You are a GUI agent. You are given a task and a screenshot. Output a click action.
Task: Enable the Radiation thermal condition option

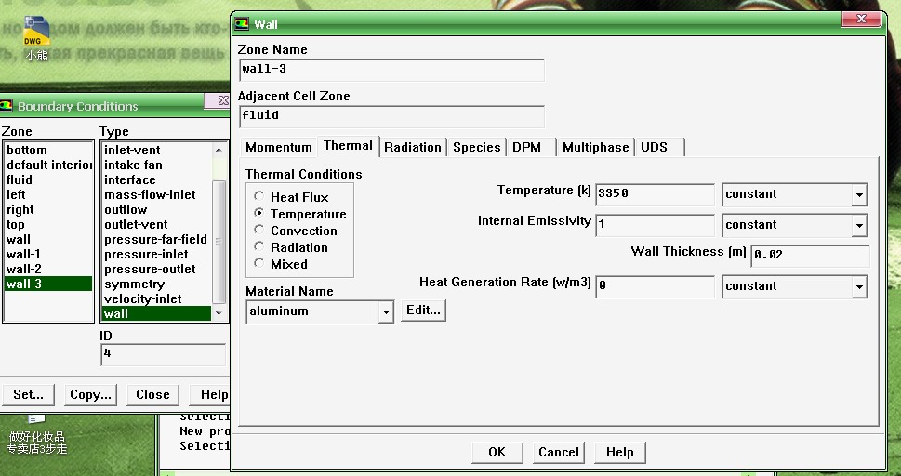click(x=259, y=247)
